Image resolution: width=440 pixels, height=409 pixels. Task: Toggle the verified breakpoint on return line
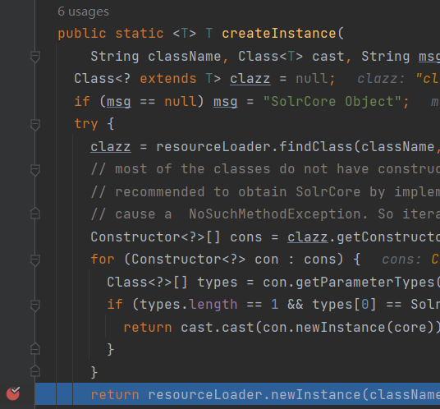[x=13, y=393]
